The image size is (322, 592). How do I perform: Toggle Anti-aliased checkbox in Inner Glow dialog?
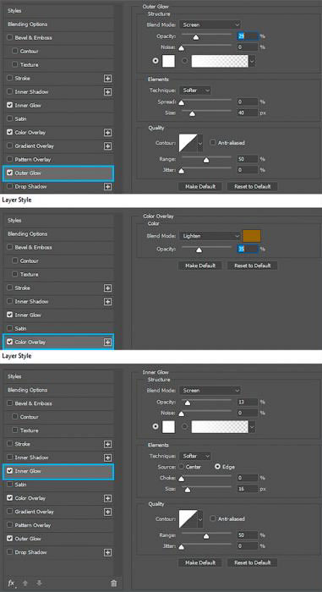pyautogui.click(x=212, y=518)
